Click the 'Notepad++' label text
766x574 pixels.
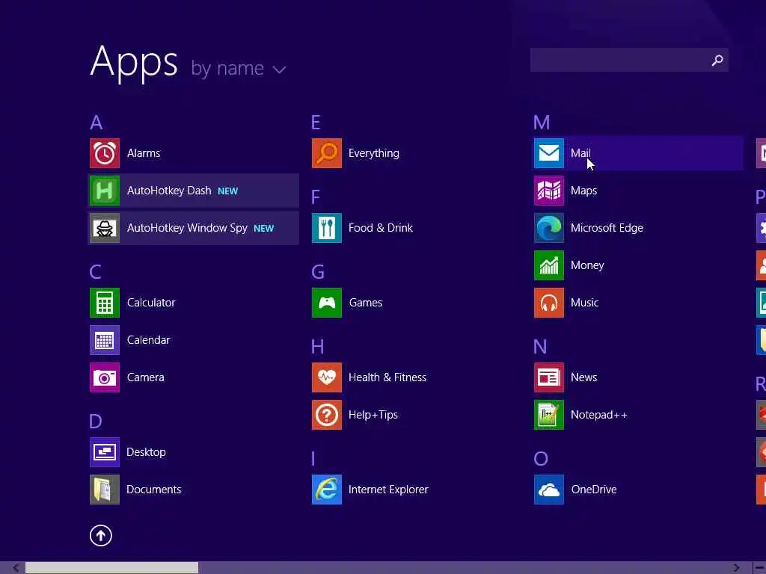[x=599, y=416]
